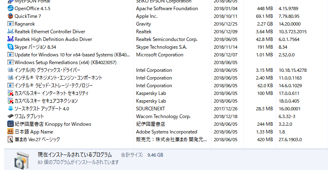
Task: Click the インテル(R) グラフィックス・ドライバー icon
Action: click(11, 70)
